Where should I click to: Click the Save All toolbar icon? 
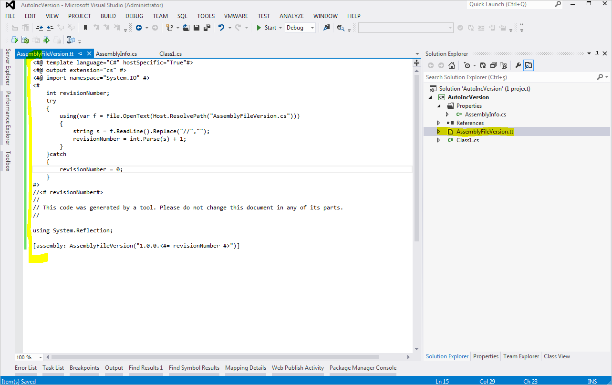coord(206,28)
